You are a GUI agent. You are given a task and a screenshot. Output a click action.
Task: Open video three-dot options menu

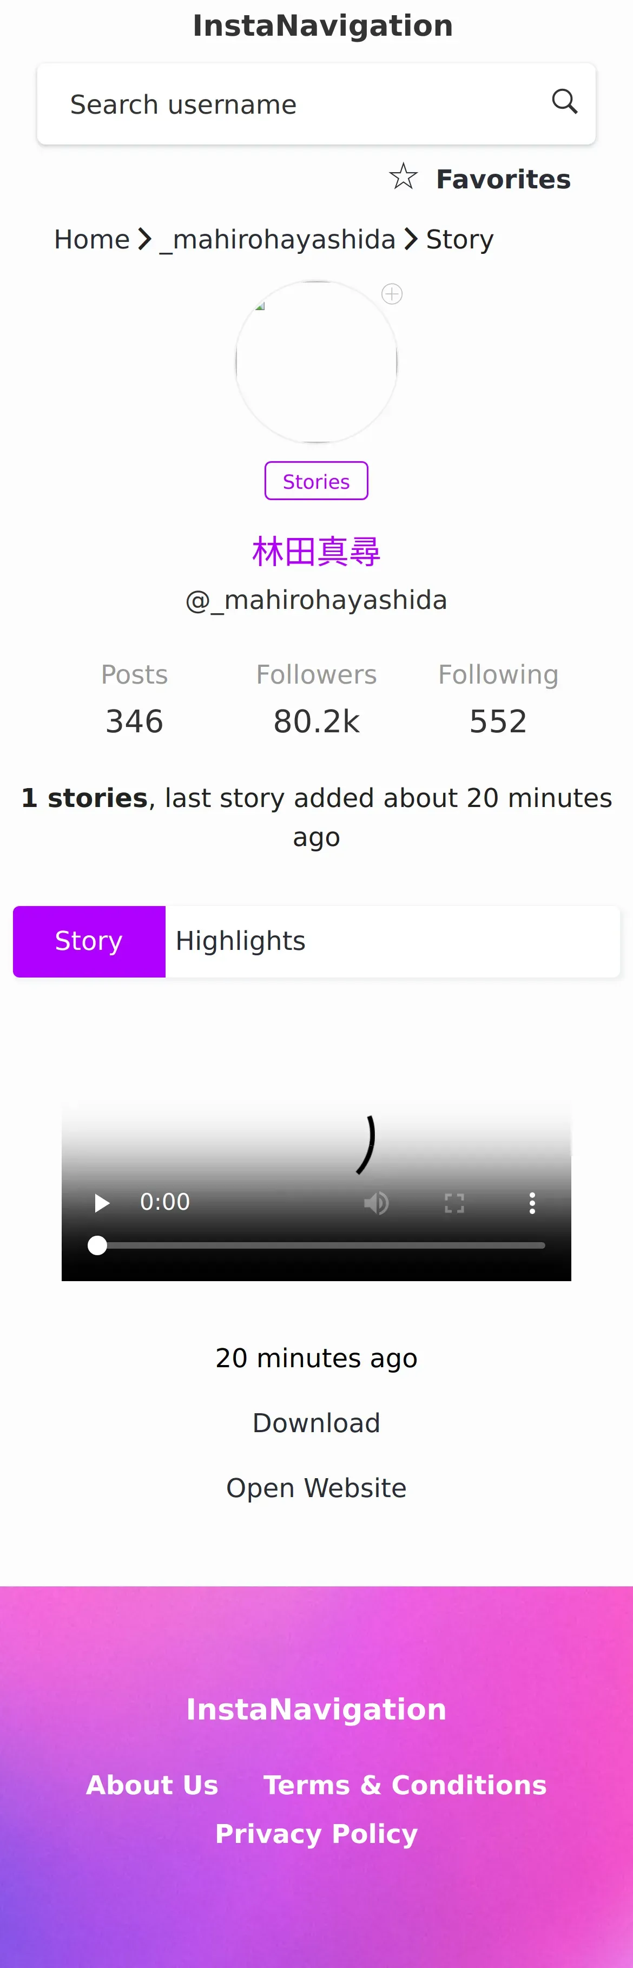point(532,1203)
